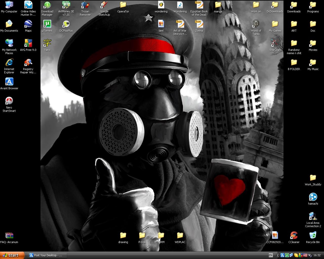
Task: Open the wondering FL Studio file
Action: click(161, 7)
